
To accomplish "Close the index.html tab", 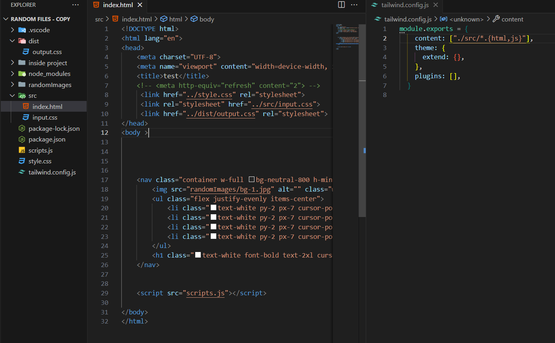I will [x=140, y=5].
